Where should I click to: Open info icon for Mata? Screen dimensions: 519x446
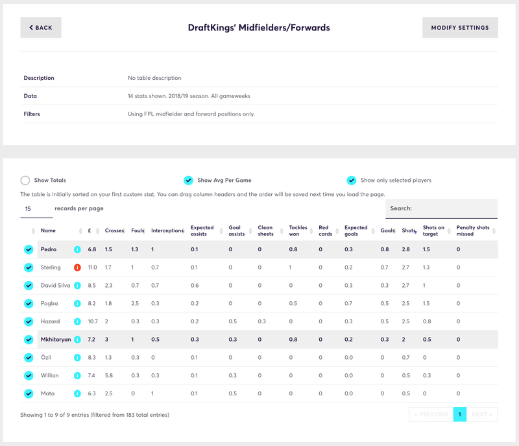(x=77, y=393)
